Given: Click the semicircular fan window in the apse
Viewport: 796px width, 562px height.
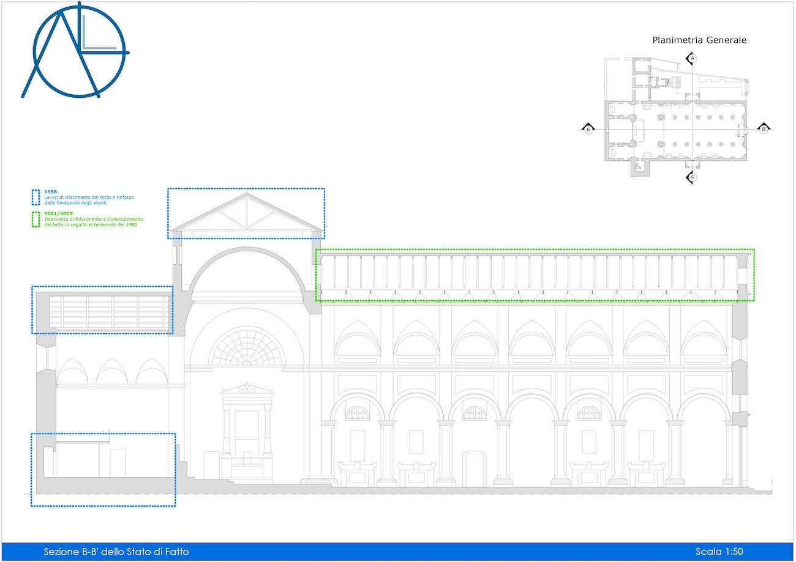Looking at the screenshot, I should pos(247,347).
